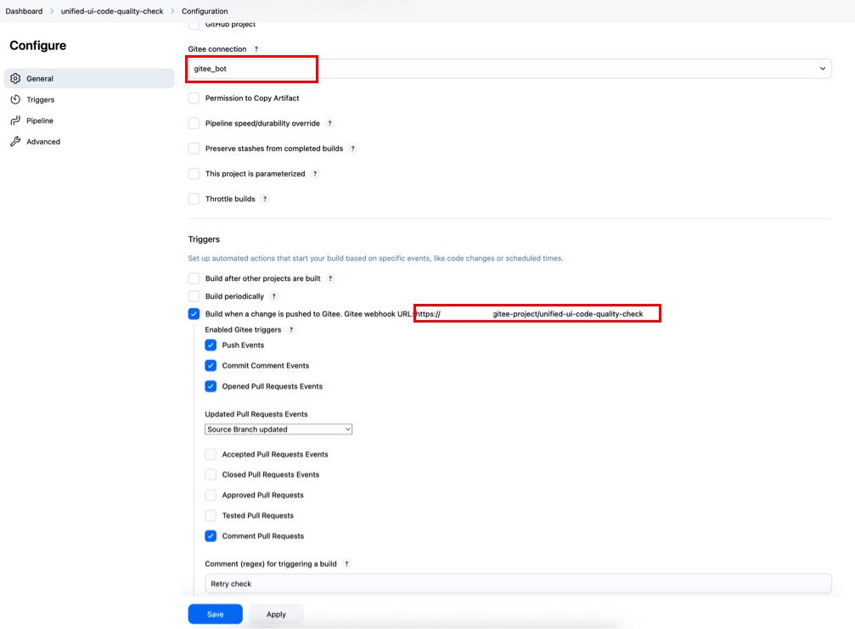Check This project is parameterized
Screen dimensions: 855x629
(x=194, y=174)
